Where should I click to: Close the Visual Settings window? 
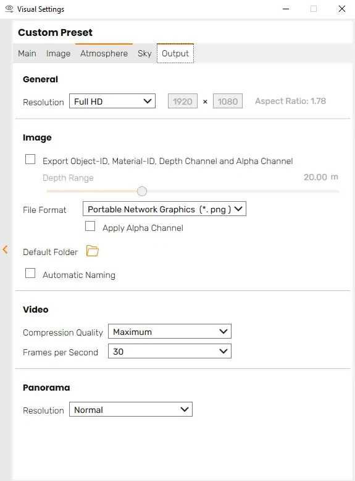342,9
